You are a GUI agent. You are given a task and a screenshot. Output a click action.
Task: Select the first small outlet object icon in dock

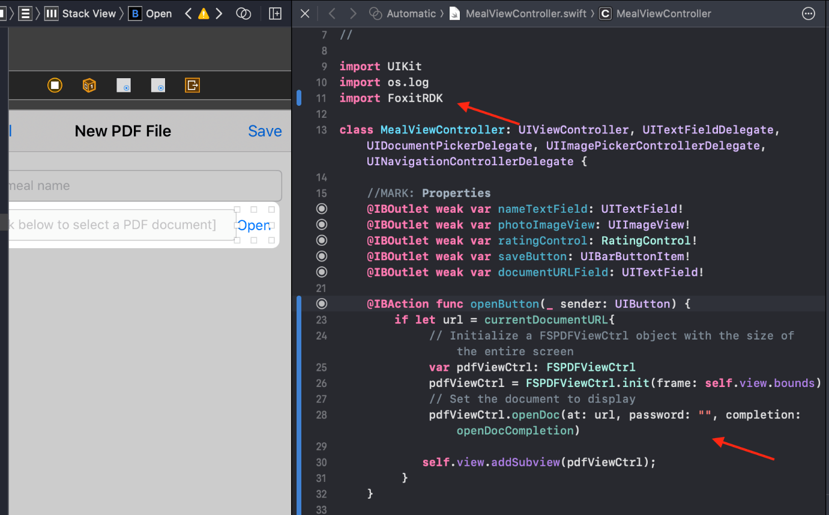(124, 85)
